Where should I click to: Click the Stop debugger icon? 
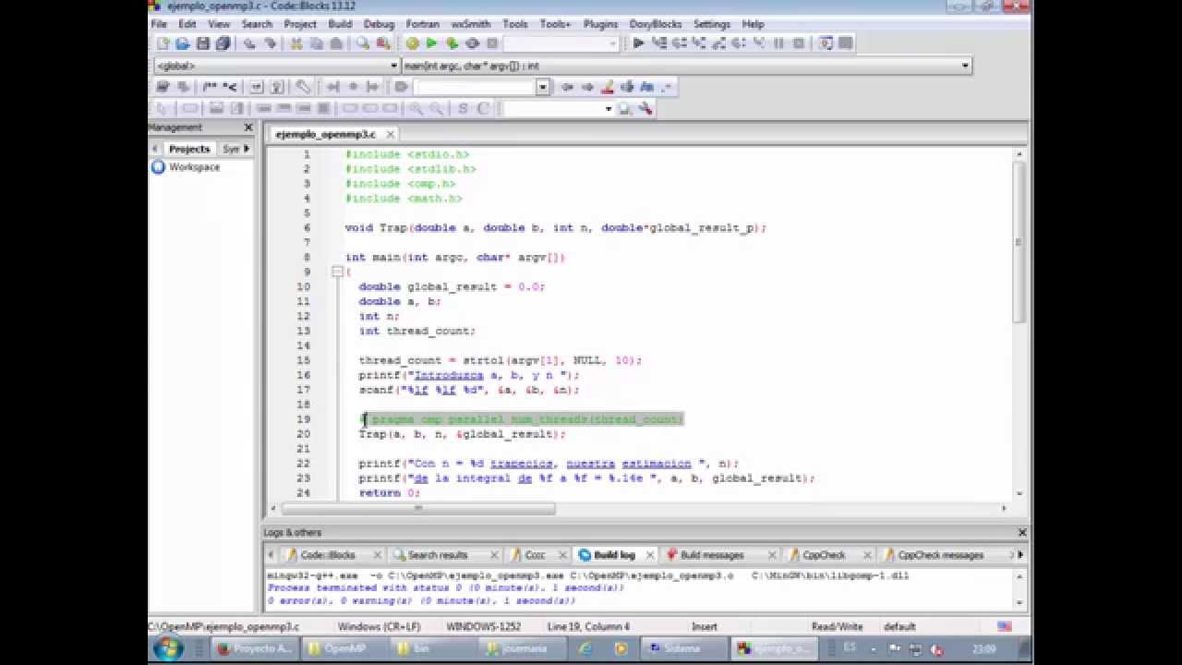[799, 43]
